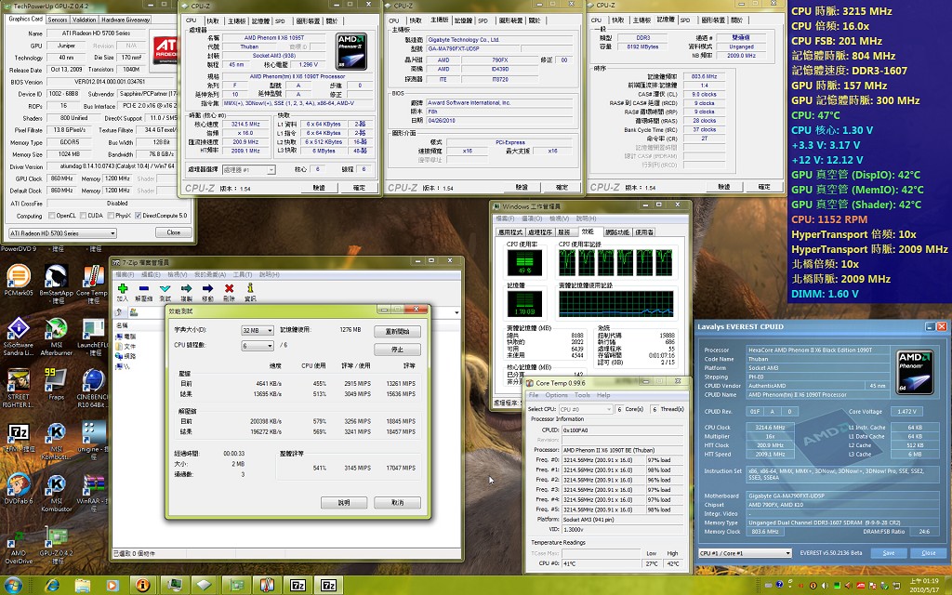Open the Select CPU dropdown in Core Temp
This screenshot has height=595, width=952.
pos(586,409)
